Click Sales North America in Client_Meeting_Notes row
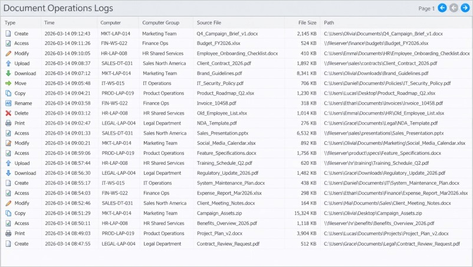Viewport: 473px width, 267px height. 165,203
